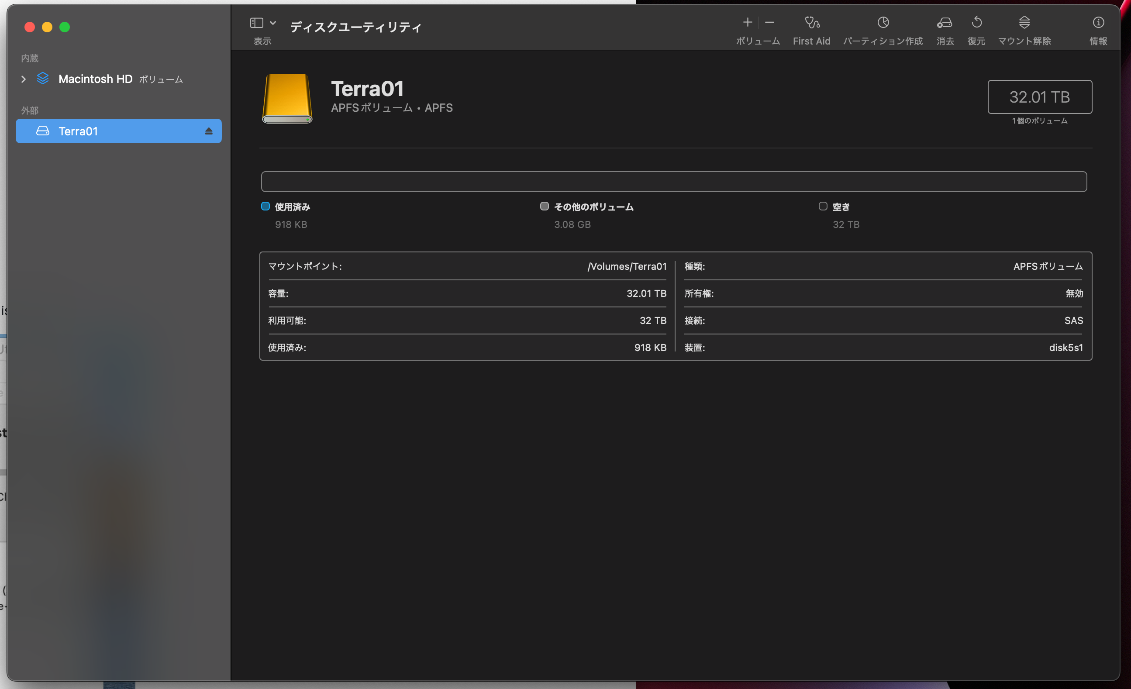Expand the Macintosh HD disclosure arrow
The width and height of the screenshot is (1131, 689).
[24, 79]
